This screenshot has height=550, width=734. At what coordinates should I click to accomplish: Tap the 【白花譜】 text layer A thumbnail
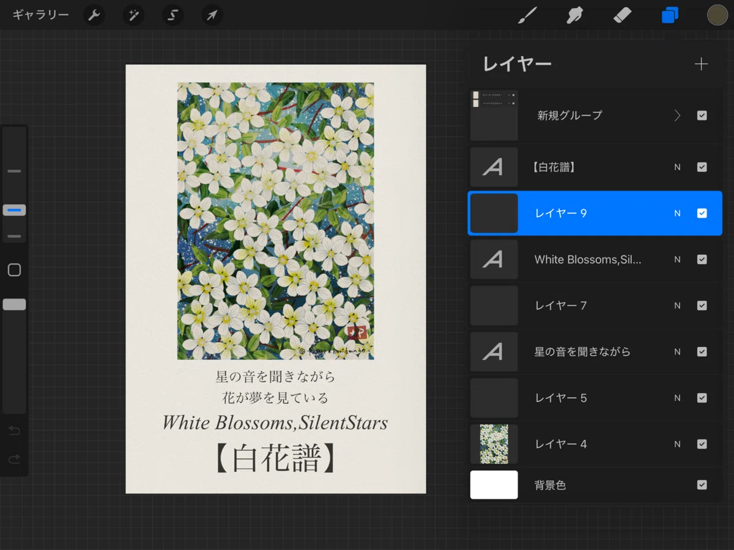coord(494,167)
